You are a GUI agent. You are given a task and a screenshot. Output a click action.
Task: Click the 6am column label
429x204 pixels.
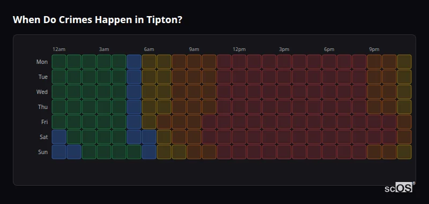(149, 49)
